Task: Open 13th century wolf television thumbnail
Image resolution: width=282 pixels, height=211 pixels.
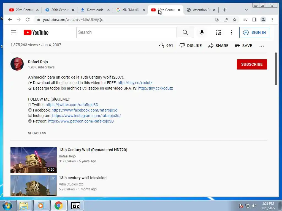Action: tap(33, 186)
